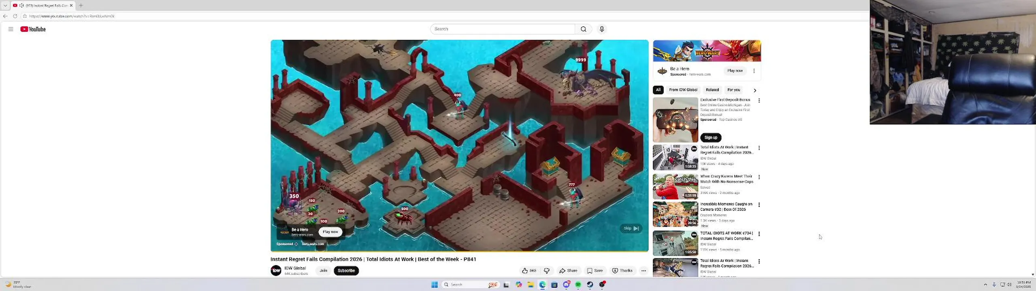Screen dimensions: 1036x291
Task: Open the IDW Global channel avatar
Action: 276,270
